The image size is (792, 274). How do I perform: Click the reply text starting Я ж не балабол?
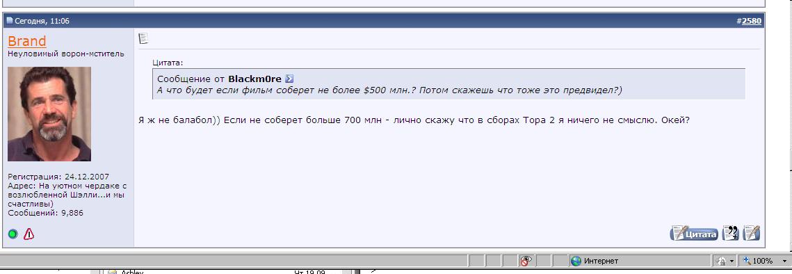[414, 121]
